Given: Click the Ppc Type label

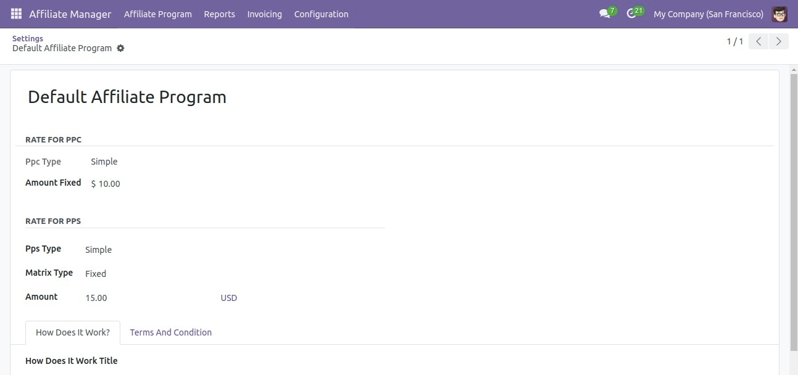Looking at the screenshot, I should pos(43,162).
